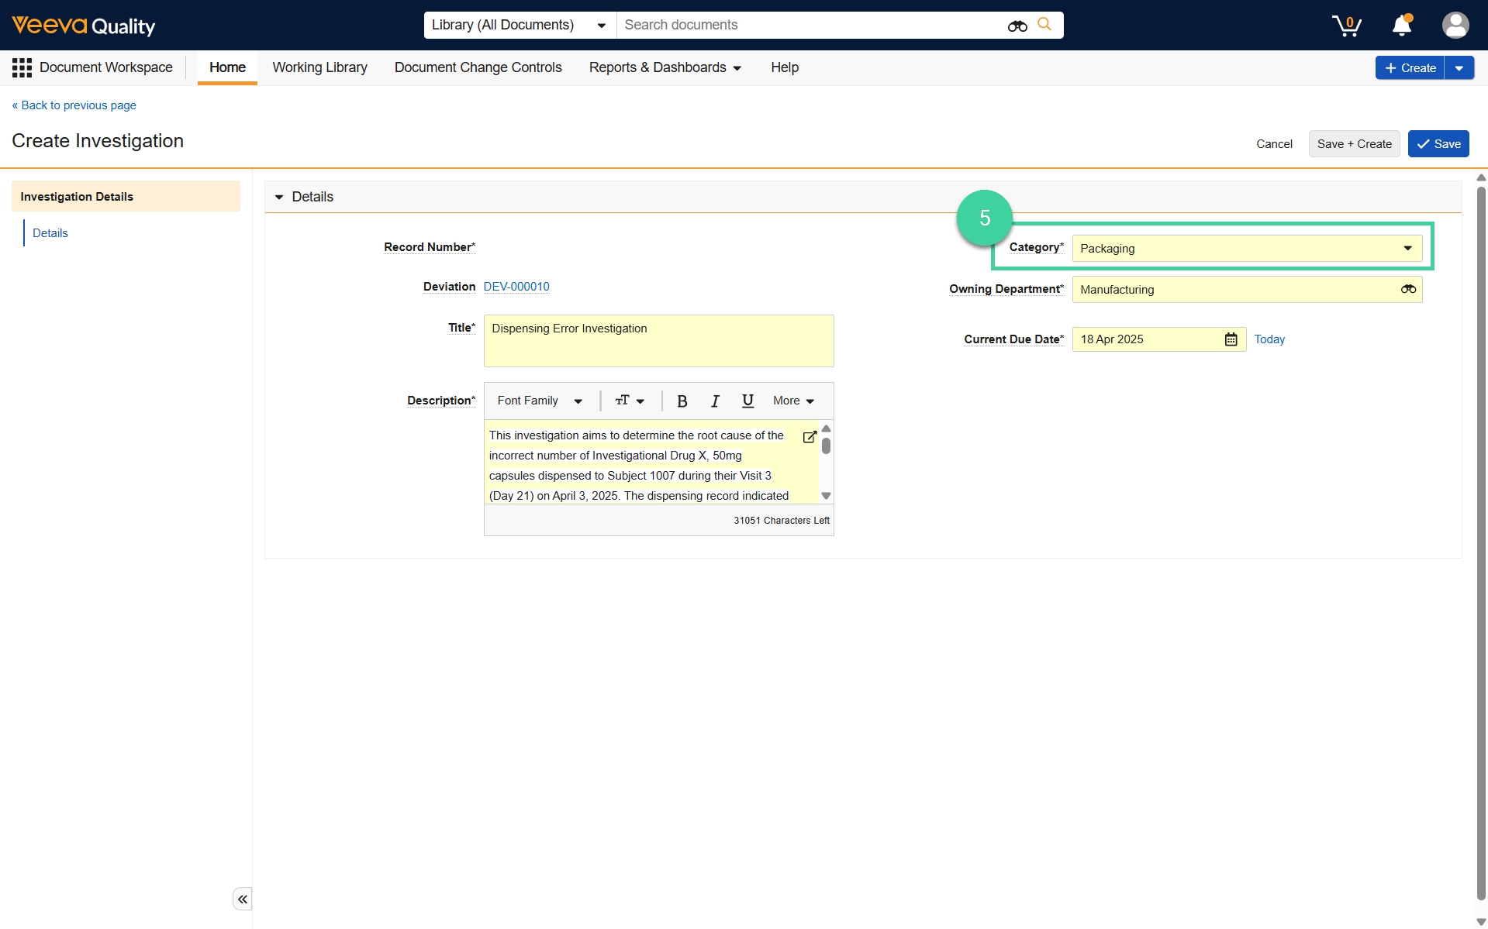Click the Record Number label
Viewport: 1488px width, 929px height.
click(429, 247)
